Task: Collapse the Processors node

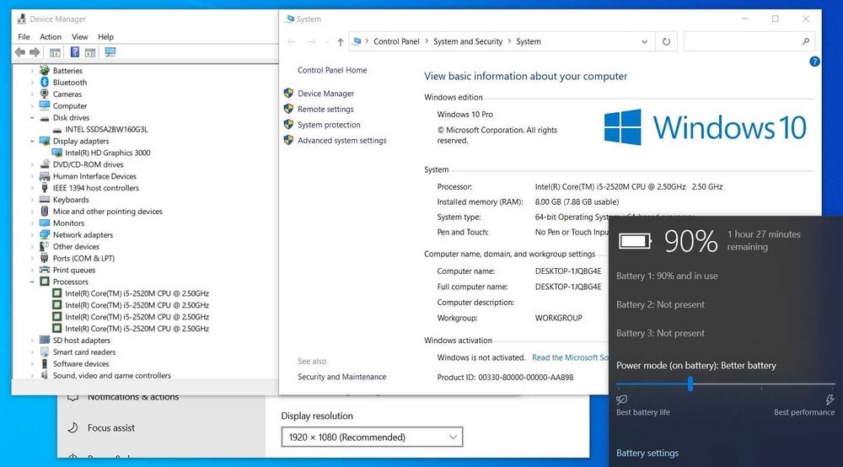Action: pyautogui.click(x=32, y=282)
